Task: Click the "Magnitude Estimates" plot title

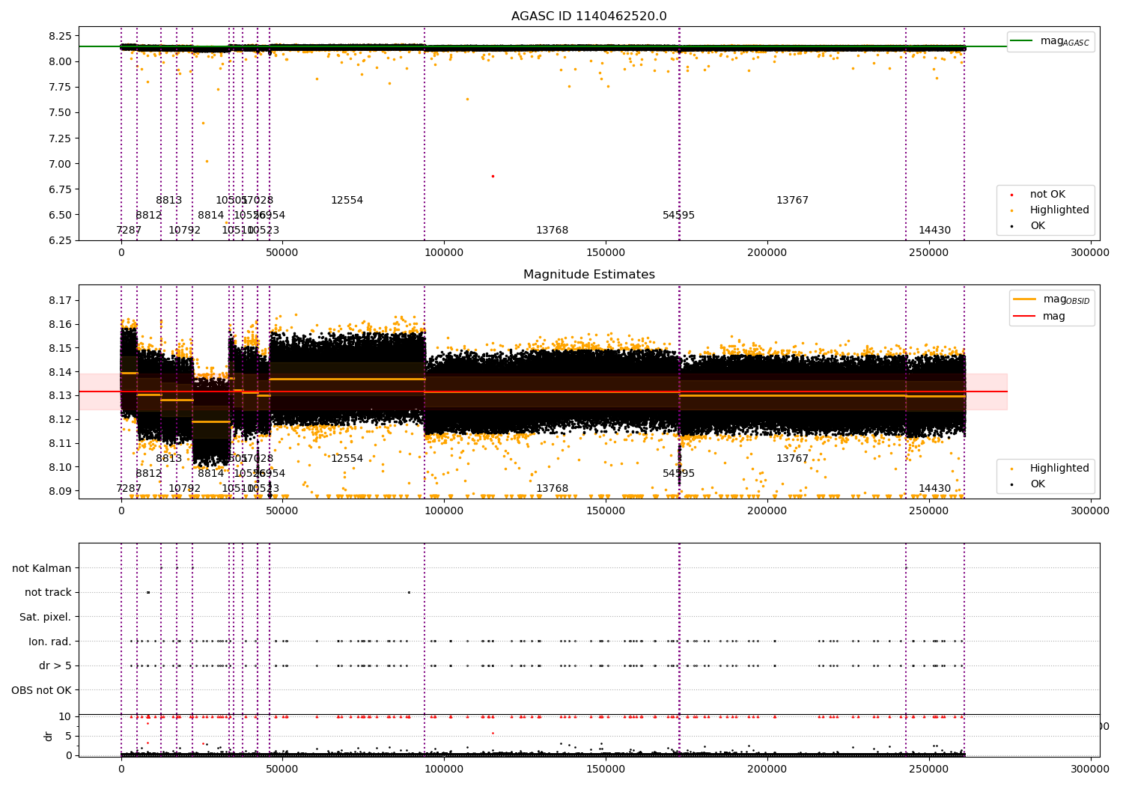Action: point(588,275)
